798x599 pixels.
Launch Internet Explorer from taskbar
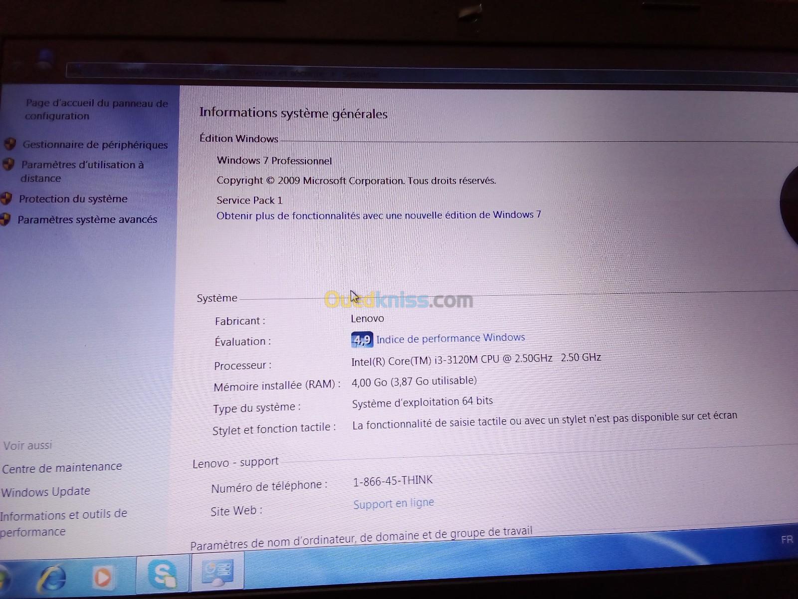[52, 579]
